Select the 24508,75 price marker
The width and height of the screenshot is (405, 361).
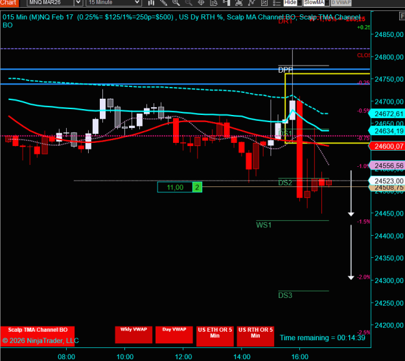click(x=387, y=188)
